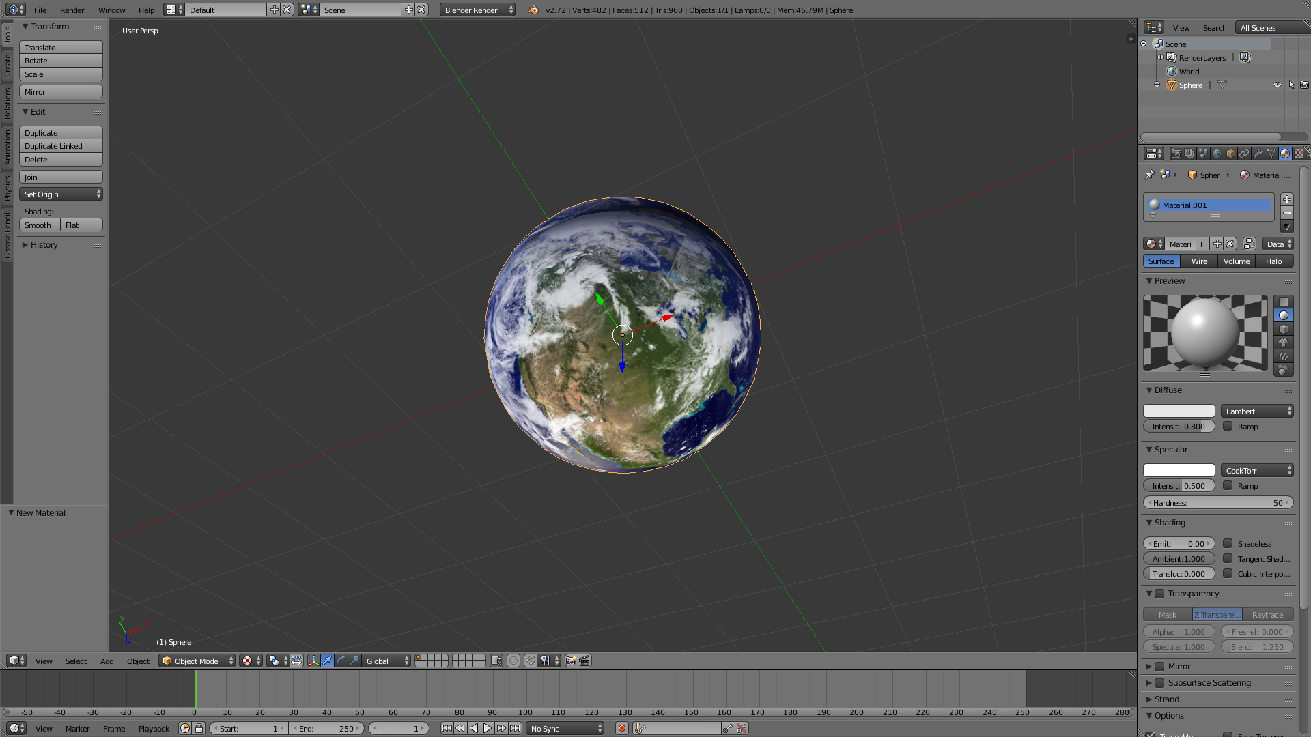Enable the Shadeless checkbox
The image size is (1311, 737).
(x=1228, y=544)
